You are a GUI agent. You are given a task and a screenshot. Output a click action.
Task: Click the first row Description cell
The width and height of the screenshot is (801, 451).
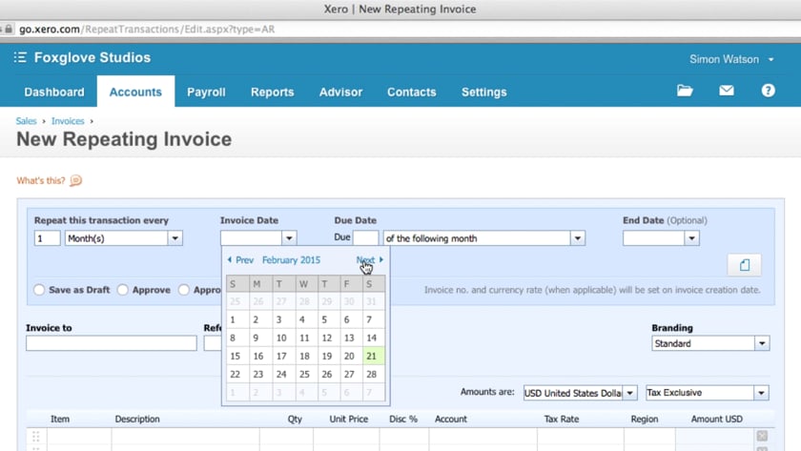[185, 436]
